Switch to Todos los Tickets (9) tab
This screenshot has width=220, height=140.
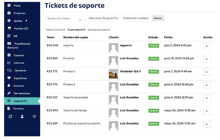pos(55,30)
